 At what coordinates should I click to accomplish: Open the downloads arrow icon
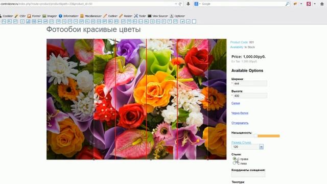(x=188, y=4)
